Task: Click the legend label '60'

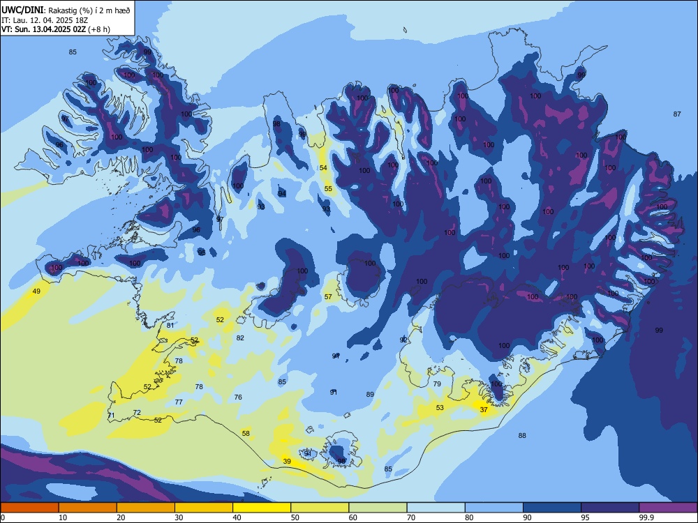Action: point(353,517)
